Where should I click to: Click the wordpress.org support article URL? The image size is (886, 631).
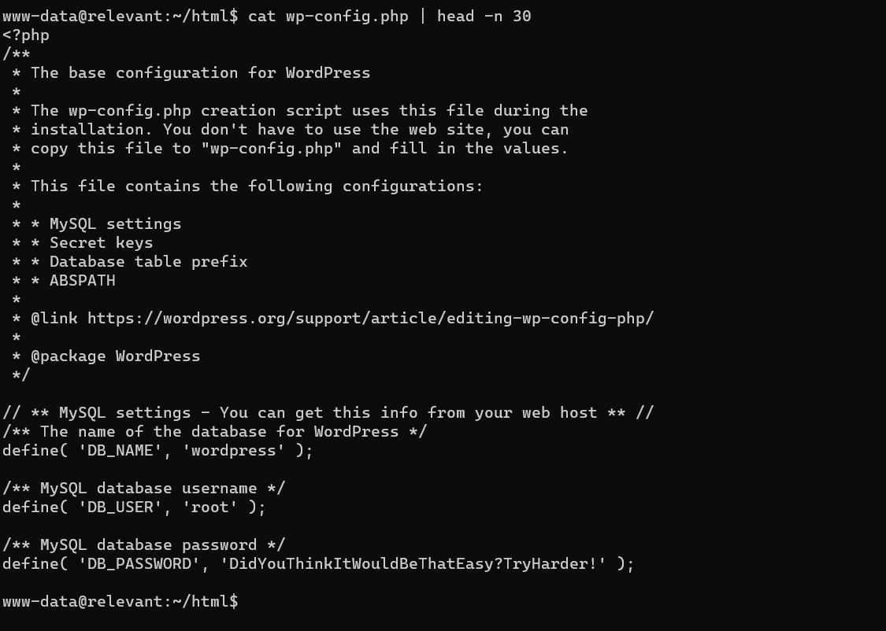370,319
